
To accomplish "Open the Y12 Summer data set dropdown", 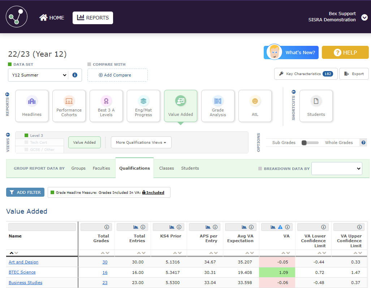I will tap(38, 75).
